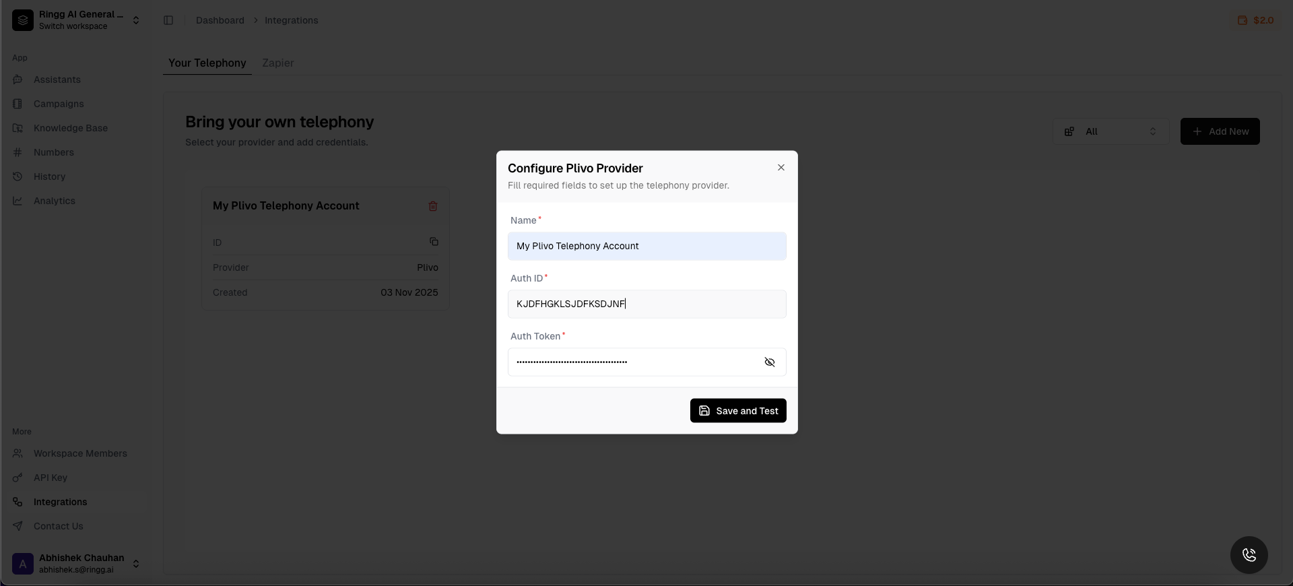This screenshot has width=1293, height=586.
Task: Expand the Abhishek Chauhan account menu
Action: click(x=136, y=564)
